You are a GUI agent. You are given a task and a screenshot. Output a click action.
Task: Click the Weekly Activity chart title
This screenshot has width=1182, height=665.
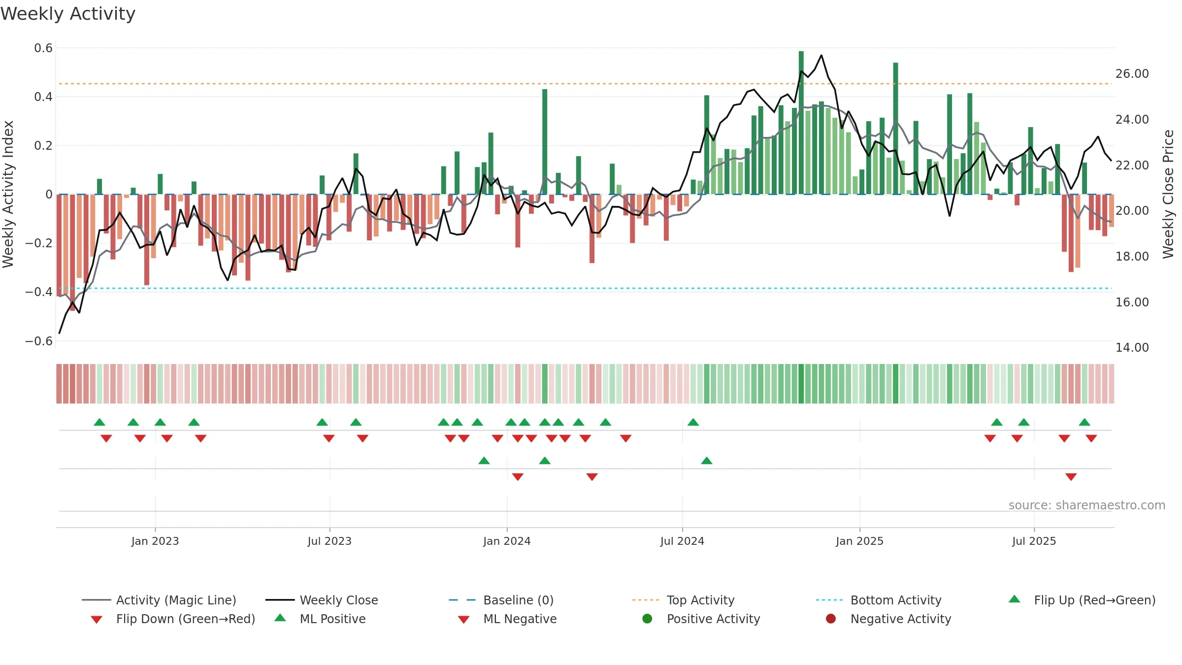(x=68, y=14)
